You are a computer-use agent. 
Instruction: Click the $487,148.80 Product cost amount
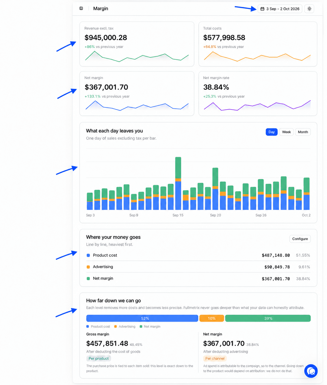click(x=276, y=255)
